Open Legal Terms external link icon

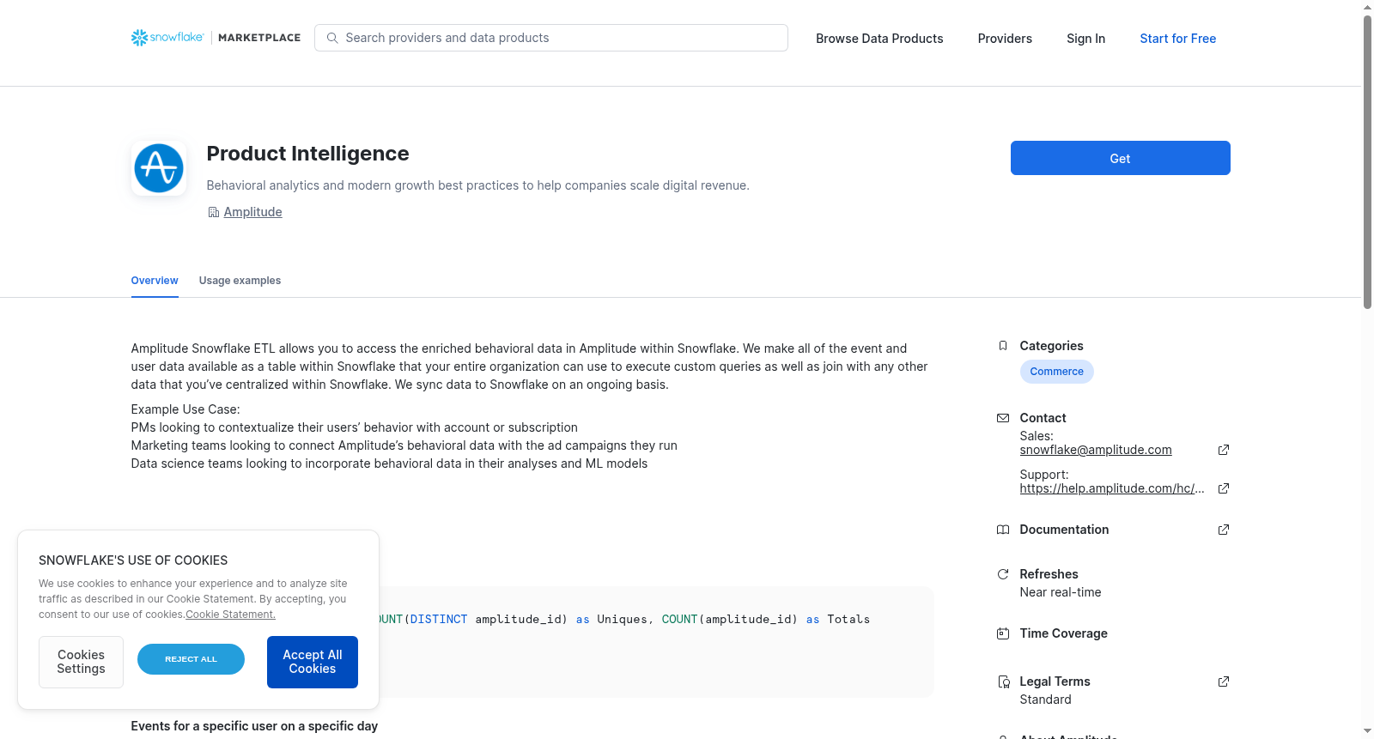tap(1224, 681)
